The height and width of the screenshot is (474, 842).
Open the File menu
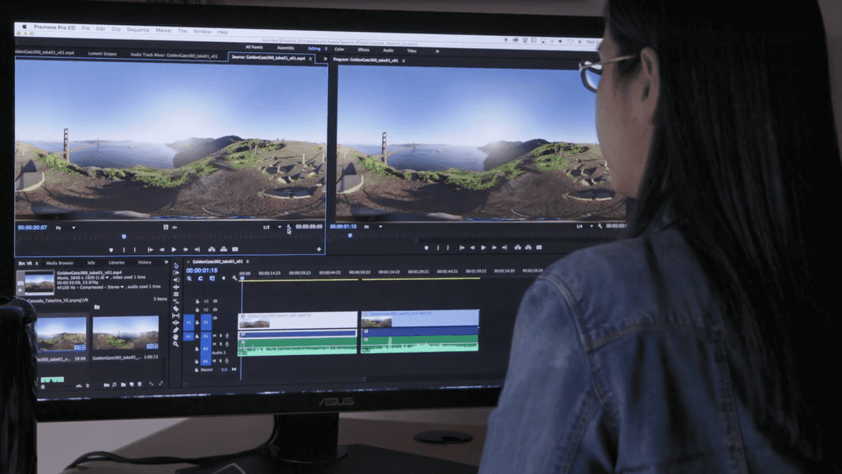(x=86, y=28)
